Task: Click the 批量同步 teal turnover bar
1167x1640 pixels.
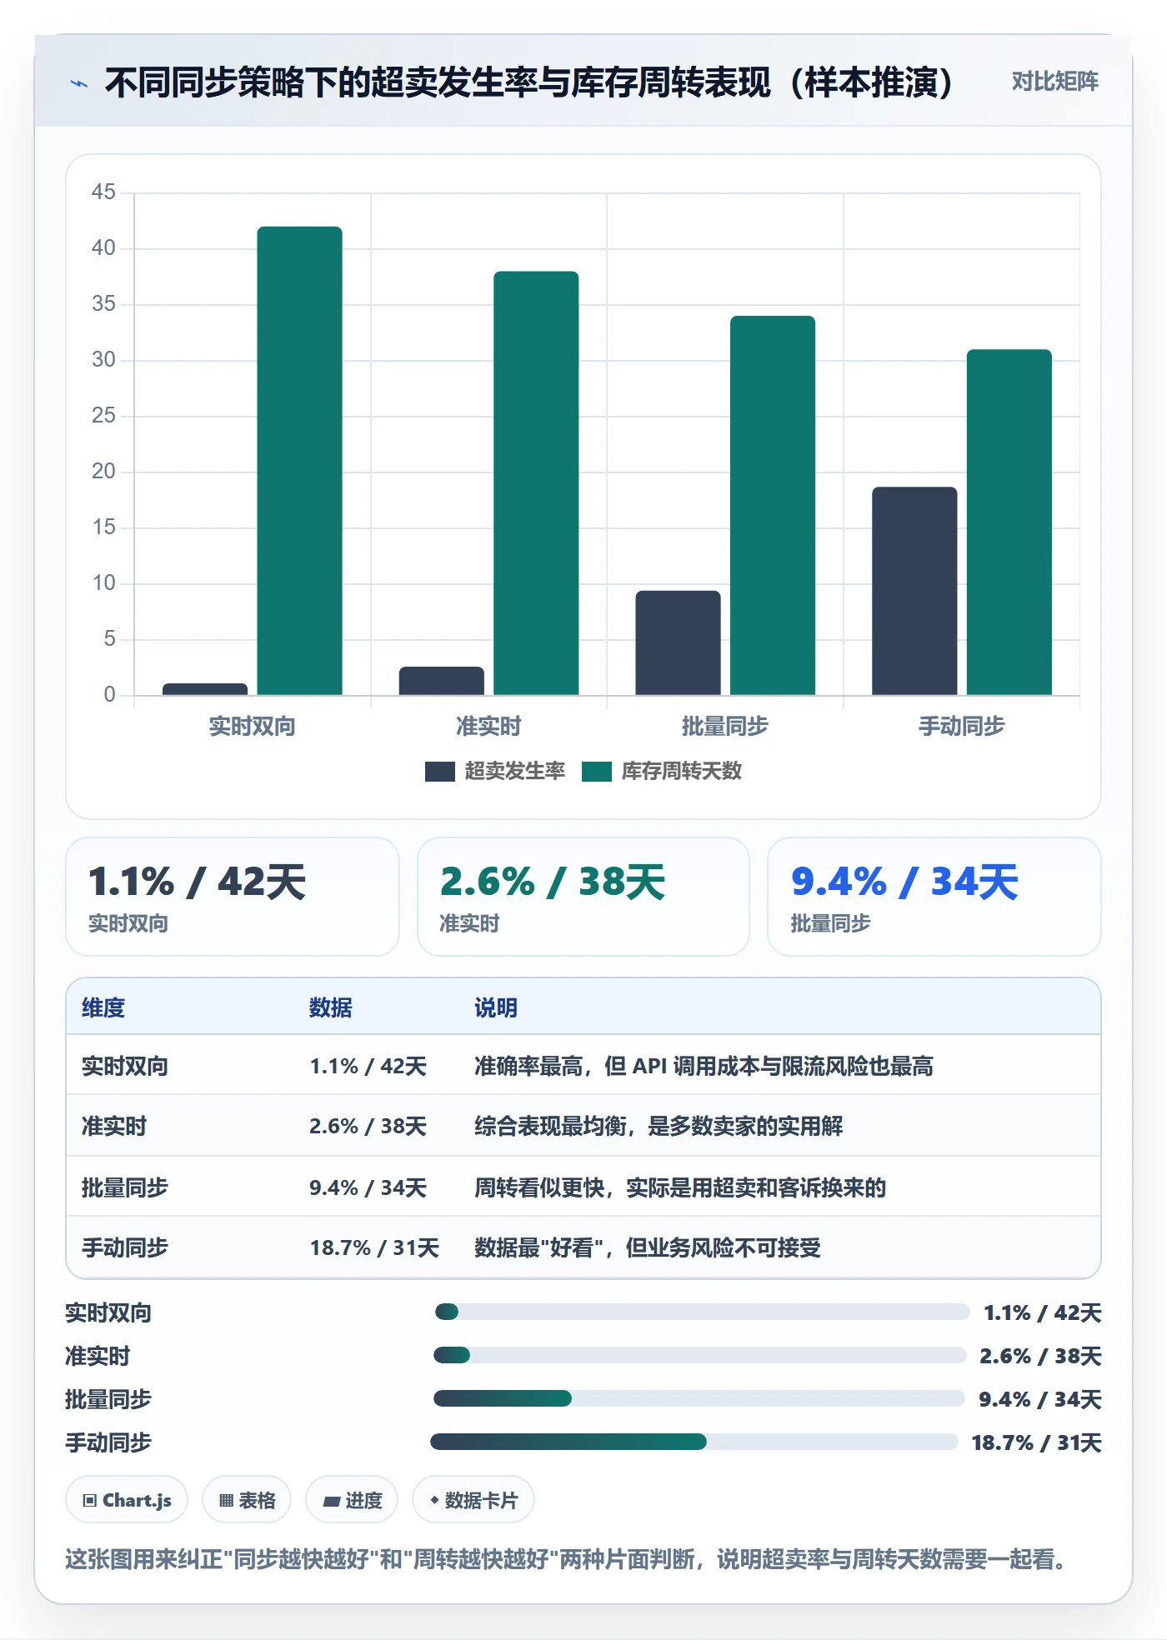Action: coord(773,506)
